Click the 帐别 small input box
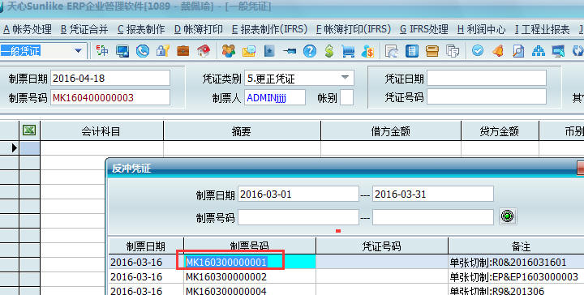 [347, 97]
